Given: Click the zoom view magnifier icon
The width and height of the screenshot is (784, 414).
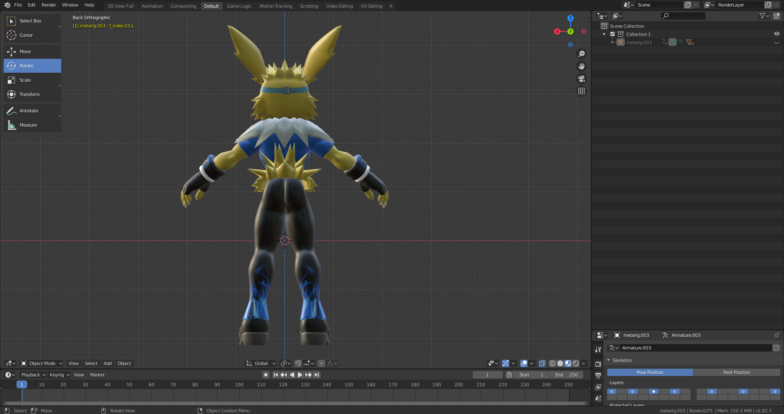Looking at the screenshot, I should pos(581,54).
